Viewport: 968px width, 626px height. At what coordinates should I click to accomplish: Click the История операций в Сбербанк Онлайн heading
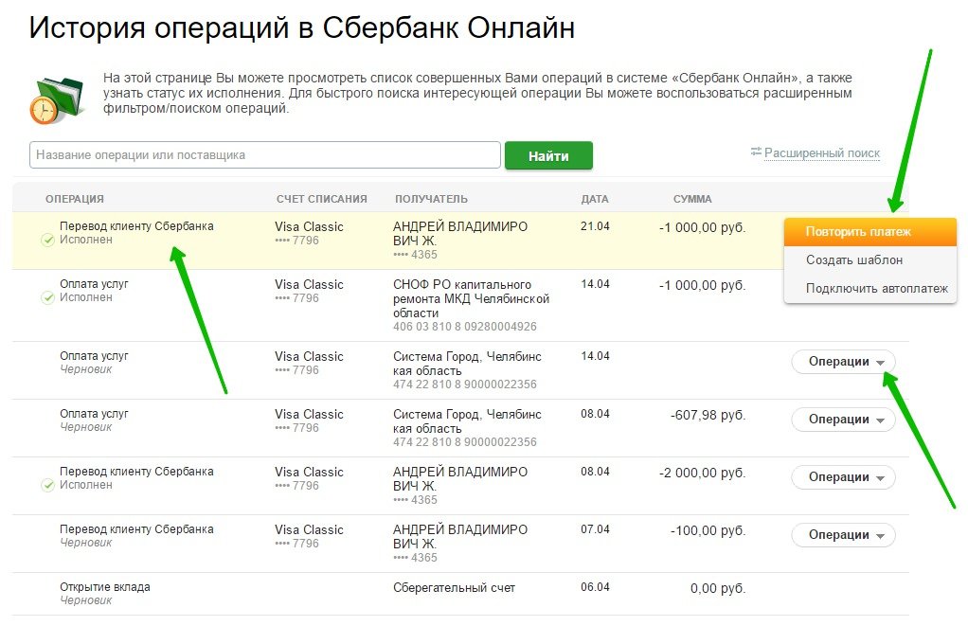click(302, 27)
